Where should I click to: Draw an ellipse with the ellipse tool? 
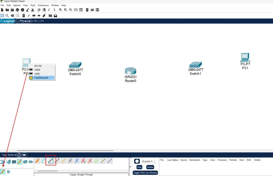click(39, 16)
